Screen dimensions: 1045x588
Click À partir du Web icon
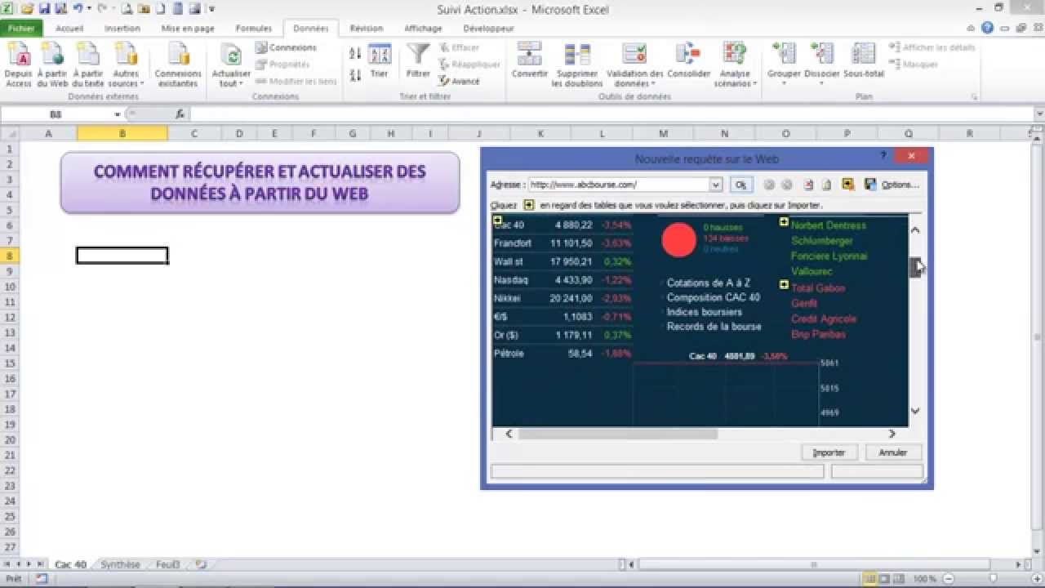[x=52, y=65]
